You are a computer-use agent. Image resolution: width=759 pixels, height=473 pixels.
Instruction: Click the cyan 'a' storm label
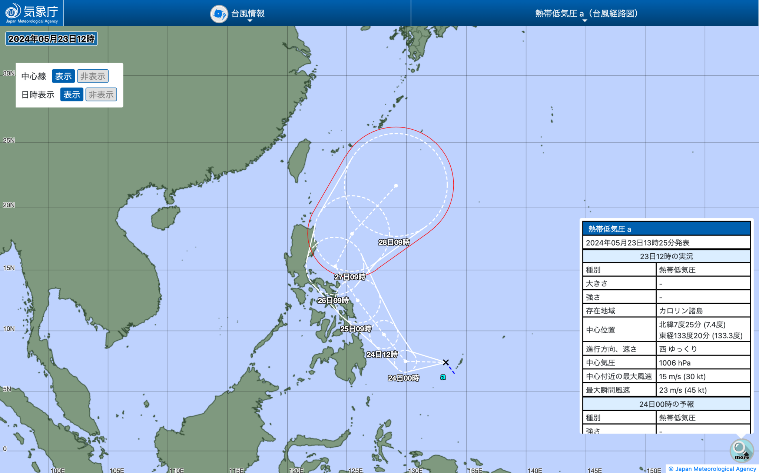pos(443,377)
